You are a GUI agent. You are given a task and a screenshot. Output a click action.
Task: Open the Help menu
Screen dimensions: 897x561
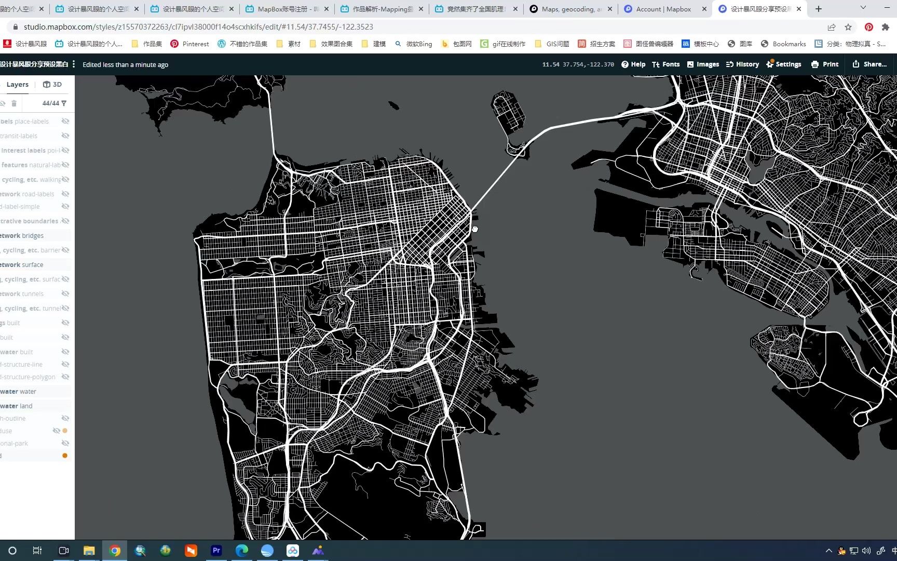click(x=633, y=64)
